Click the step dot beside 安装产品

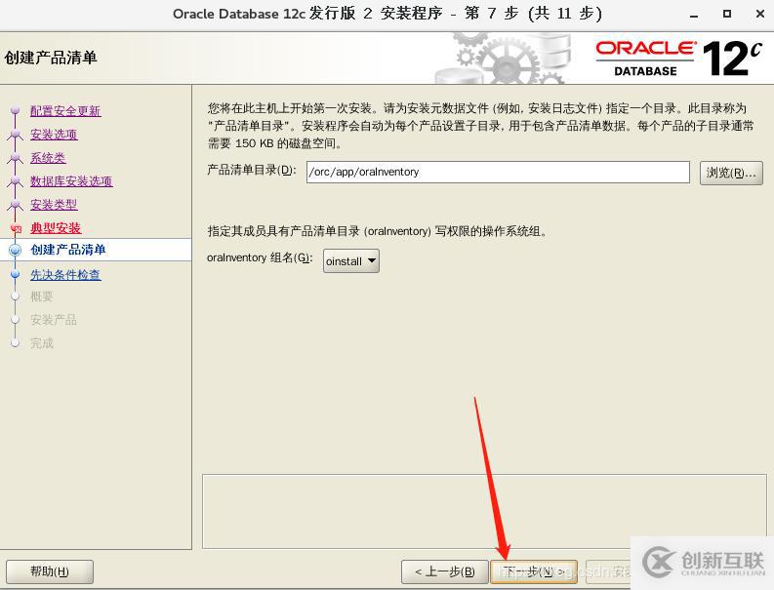(15, 320)
